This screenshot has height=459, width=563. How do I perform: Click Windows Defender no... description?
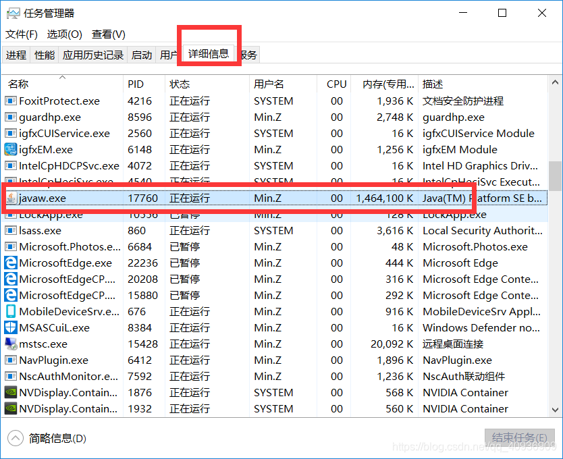(x=481, y=327)
